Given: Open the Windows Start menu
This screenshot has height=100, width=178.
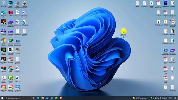Looking at the screenshot, I should tap(2, 98).
